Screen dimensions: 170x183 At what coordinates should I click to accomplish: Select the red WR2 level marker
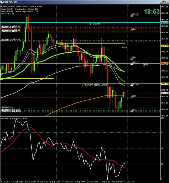pos(132,31)
